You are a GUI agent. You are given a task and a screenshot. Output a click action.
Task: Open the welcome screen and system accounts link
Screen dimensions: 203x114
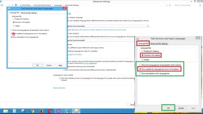coord(96,30)
